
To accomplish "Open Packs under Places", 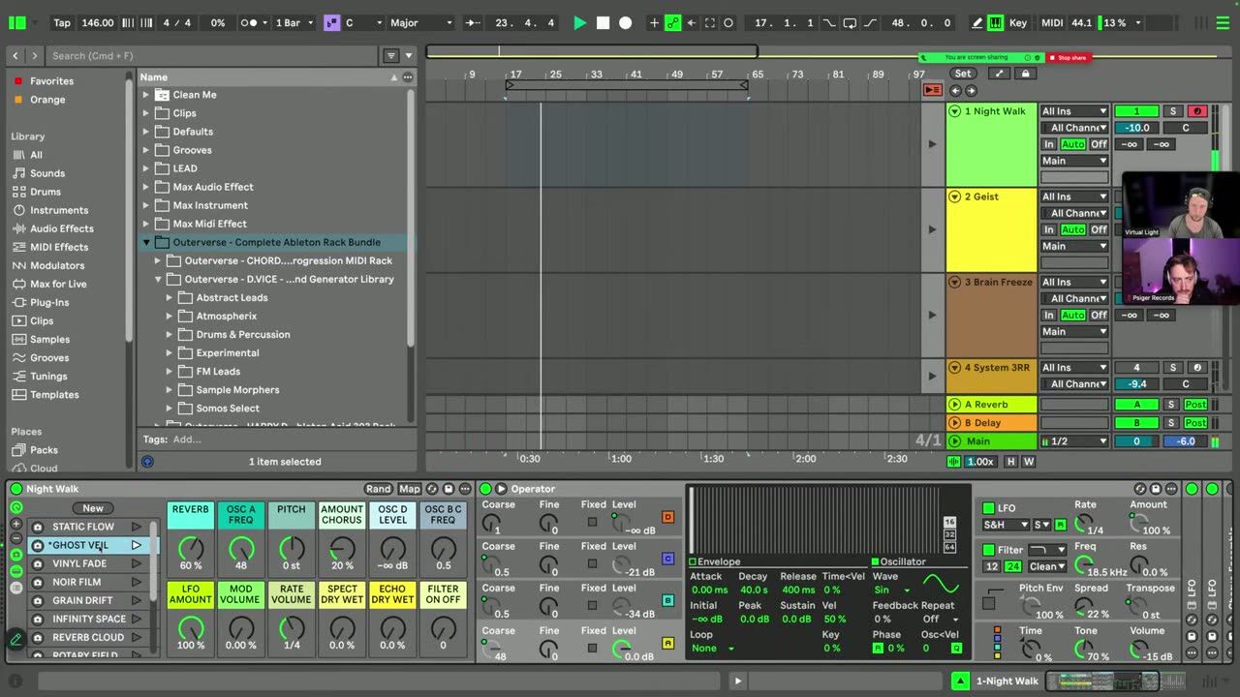I will point(44,450).
